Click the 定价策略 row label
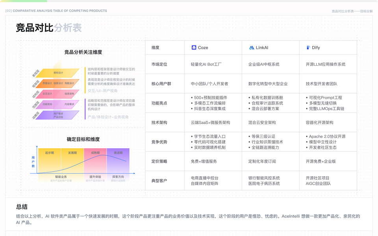Viewport: 378px width, 236px height. pyautogui.click(x=159, y=161)
